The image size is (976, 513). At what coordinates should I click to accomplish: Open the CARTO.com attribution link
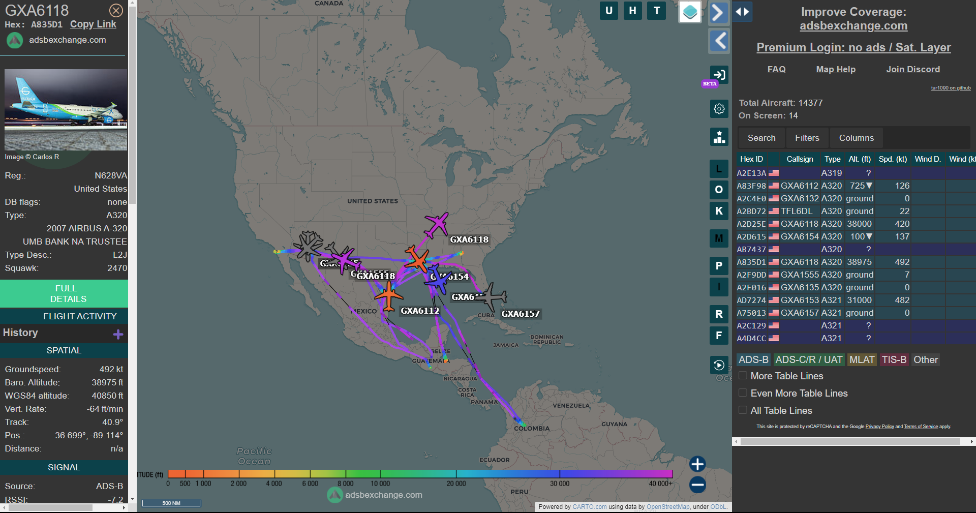pos(590,507)
